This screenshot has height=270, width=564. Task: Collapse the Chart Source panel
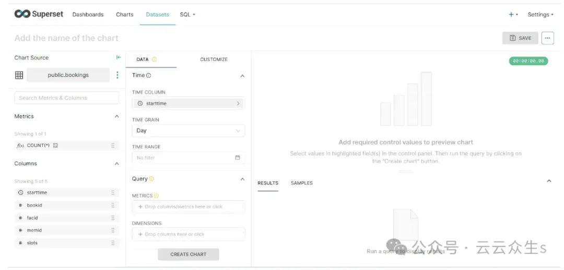click(x=119, y=57)
